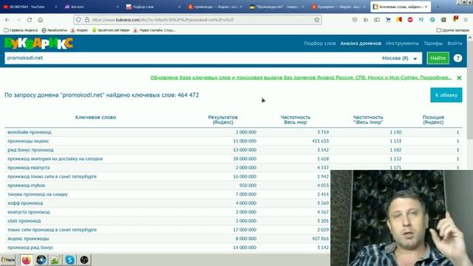Screen dimensions: 473x266
Task: Sort by Результатов (Яндекс) column header
Action: click(x=222, y=120)
